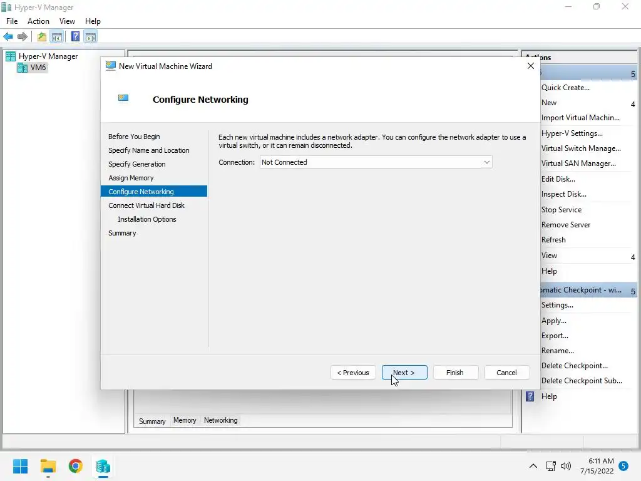Open the notification center badge
This screenshot has width=641, height=481.
coord(623,466)
